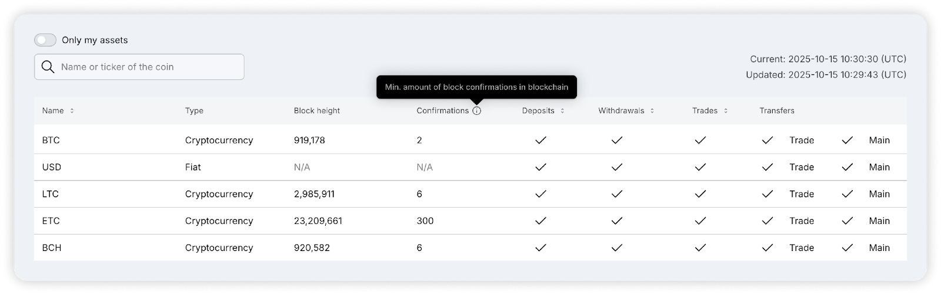Click the Only my assets label
The image size is (941, 295).
[x=95, y=40]
